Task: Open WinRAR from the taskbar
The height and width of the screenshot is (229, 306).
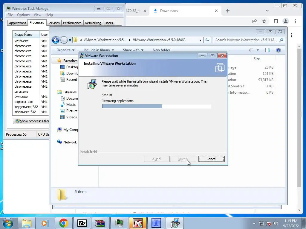Action: [100, 223]
